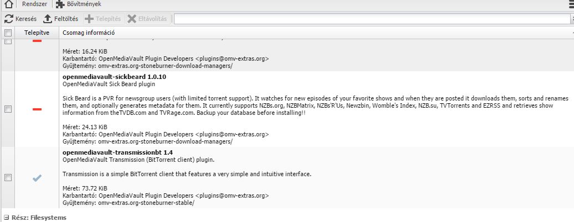Image resolution: width=574 pixels, height=222 pixels.
Task: Click the Méret: 73.72 KiB text
Action: 85,188
